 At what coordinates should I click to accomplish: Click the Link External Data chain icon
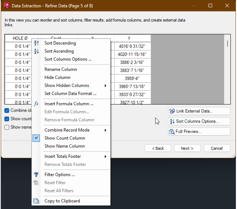(x=172, y=111)
